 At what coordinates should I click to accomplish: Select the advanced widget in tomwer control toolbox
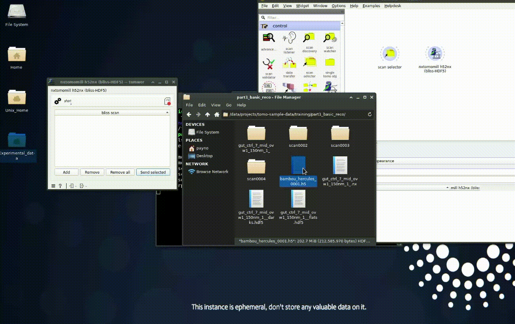(269, 42)
